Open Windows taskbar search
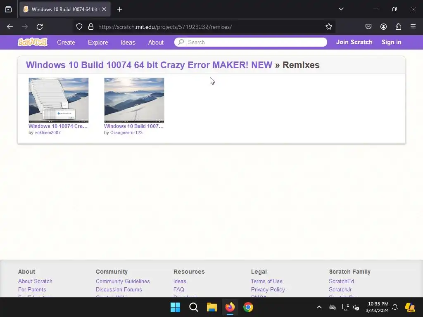The height and width of the screenshot is (317, 423). point(193,307)
